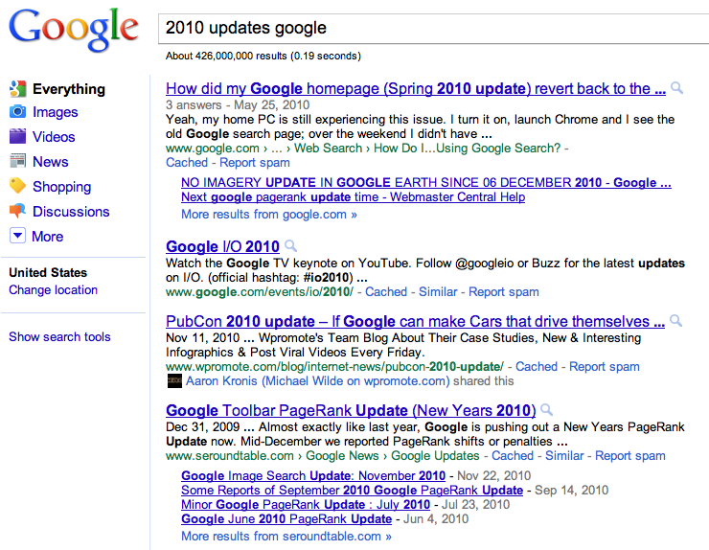Viewport: 709px width, 550px height.
Task: Click the News newspaper icon in sidebar
Action: click(17, 162)
